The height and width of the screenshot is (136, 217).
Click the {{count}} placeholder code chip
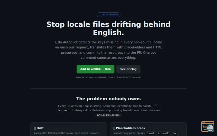[164, 133]
